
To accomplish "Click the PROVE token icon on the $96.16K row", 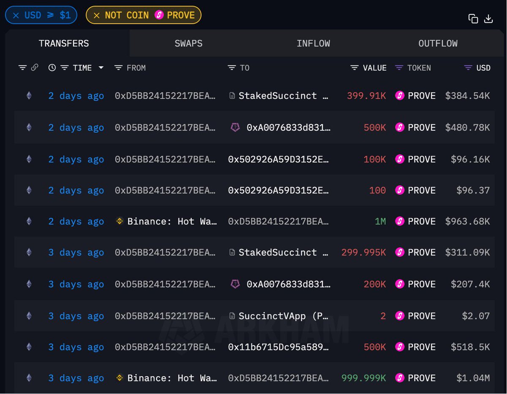I will (400, 159).
